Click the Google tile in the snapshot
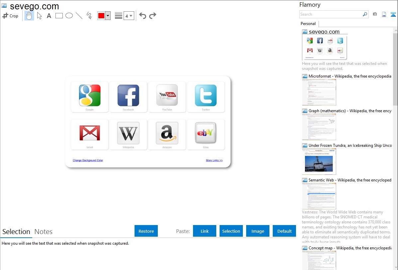 coord(90,97)
